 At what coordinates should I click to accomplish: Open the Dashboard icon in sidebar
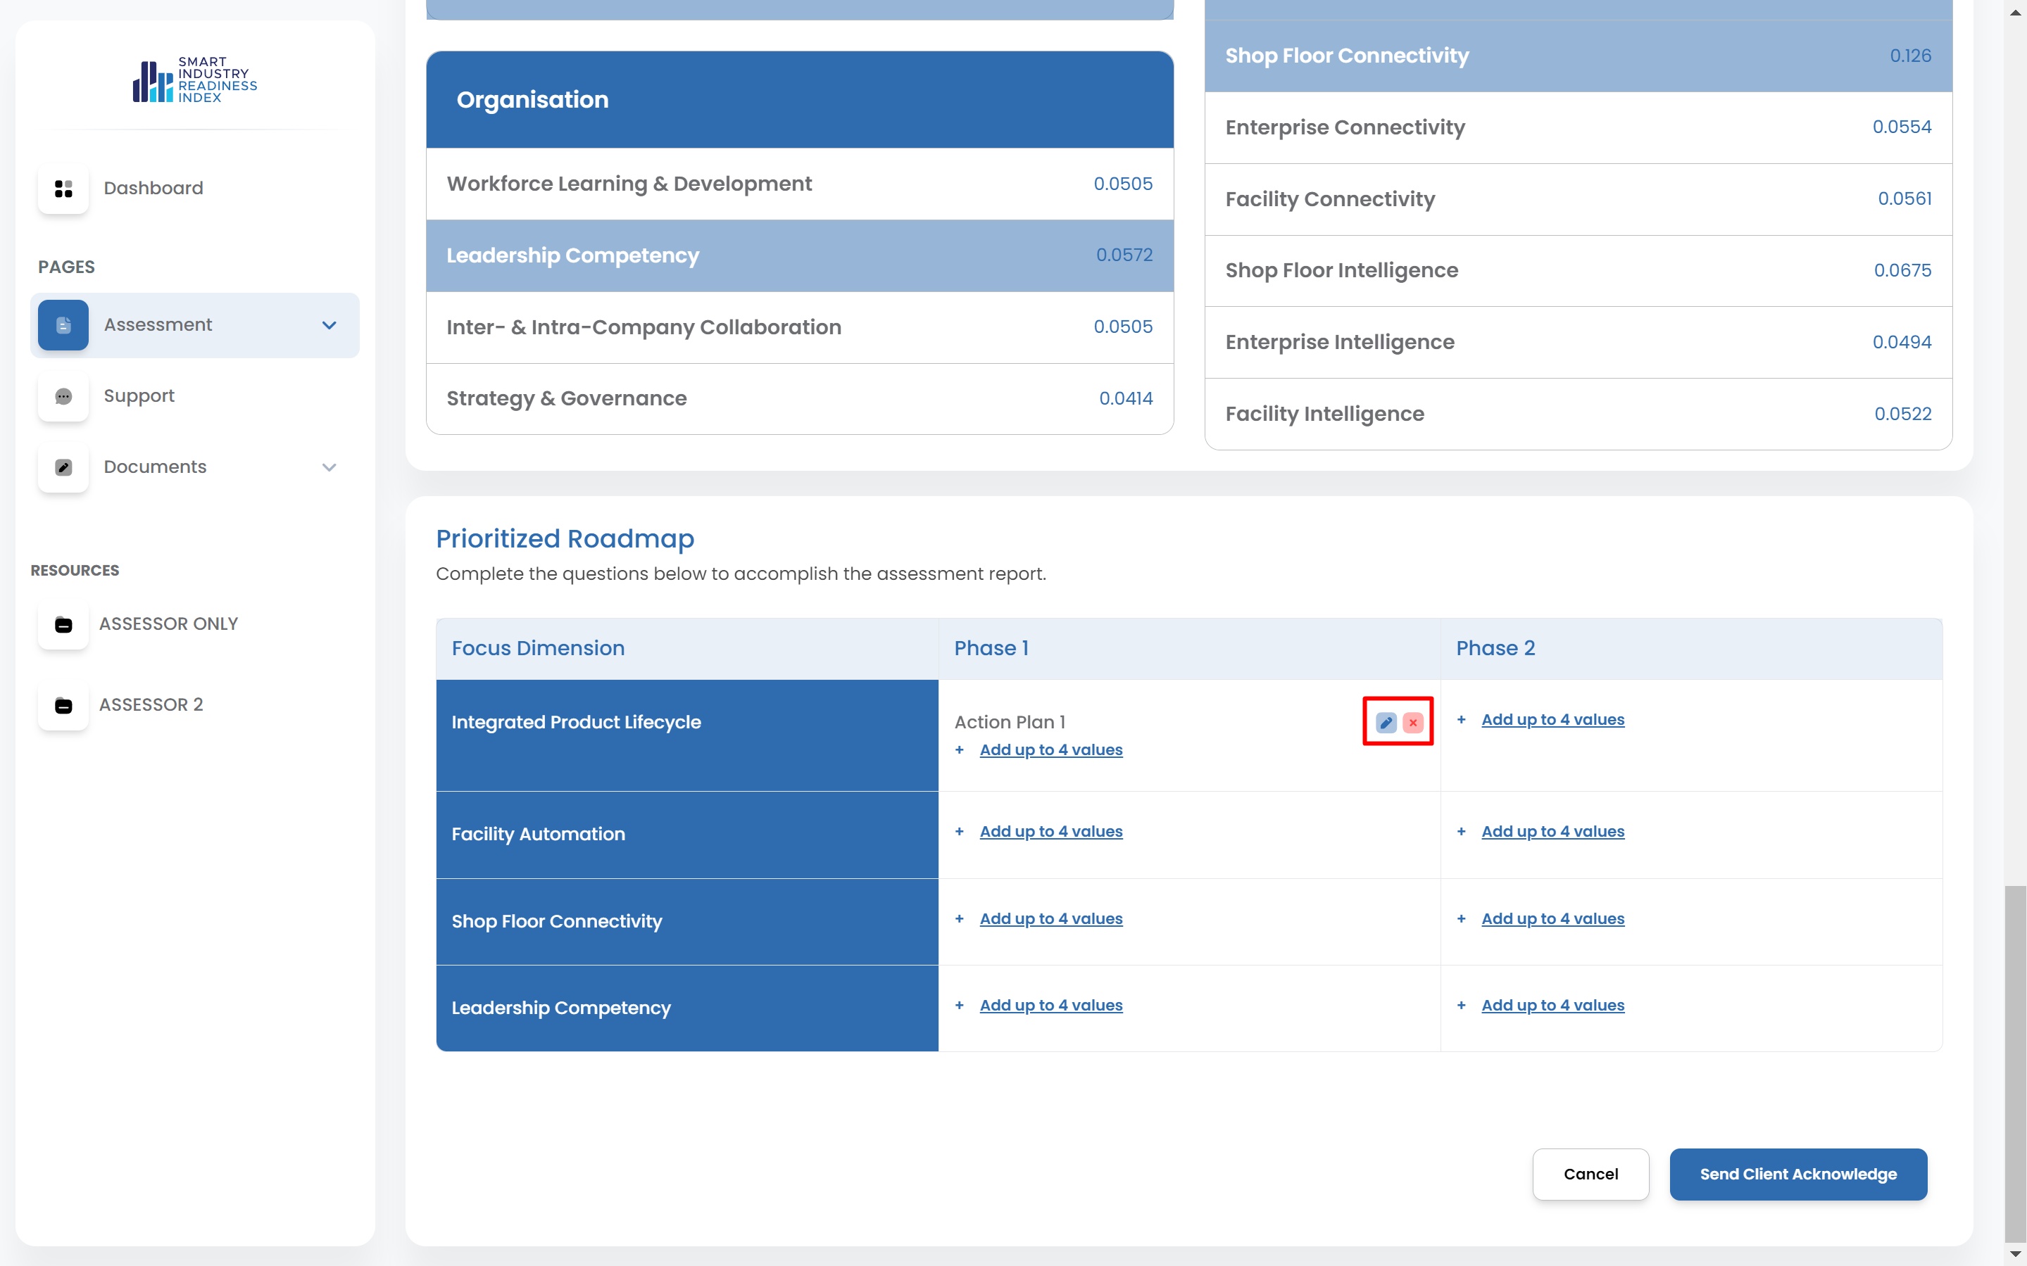point(63,189)
